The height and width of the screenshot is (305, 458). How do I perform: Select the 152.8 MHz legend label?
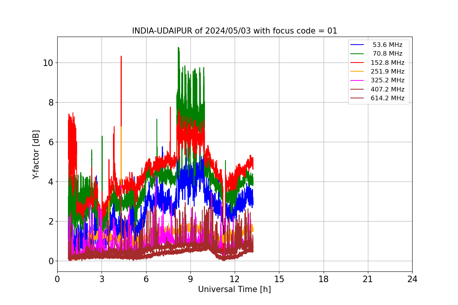tap(387, 63)
